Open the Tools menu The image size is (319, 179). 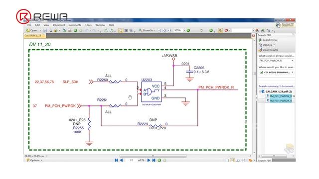coord(88,25)
